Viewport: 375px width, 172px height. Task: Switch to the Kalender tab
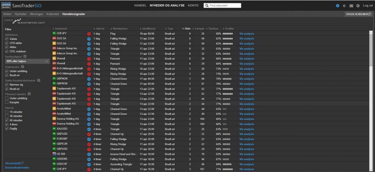pos(53,14)
